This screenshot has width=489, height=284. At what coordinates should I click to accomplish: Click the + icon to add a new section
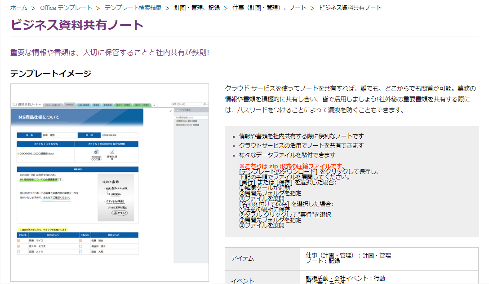point(154,105)
